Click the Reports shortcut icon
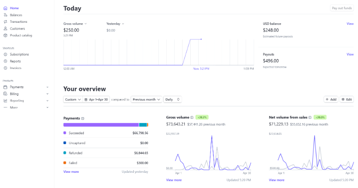 coord(5,61)
